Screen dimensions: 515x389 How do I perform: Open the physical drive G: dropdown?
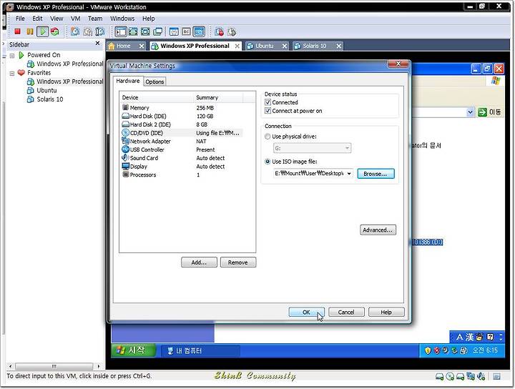coord(347,148)
